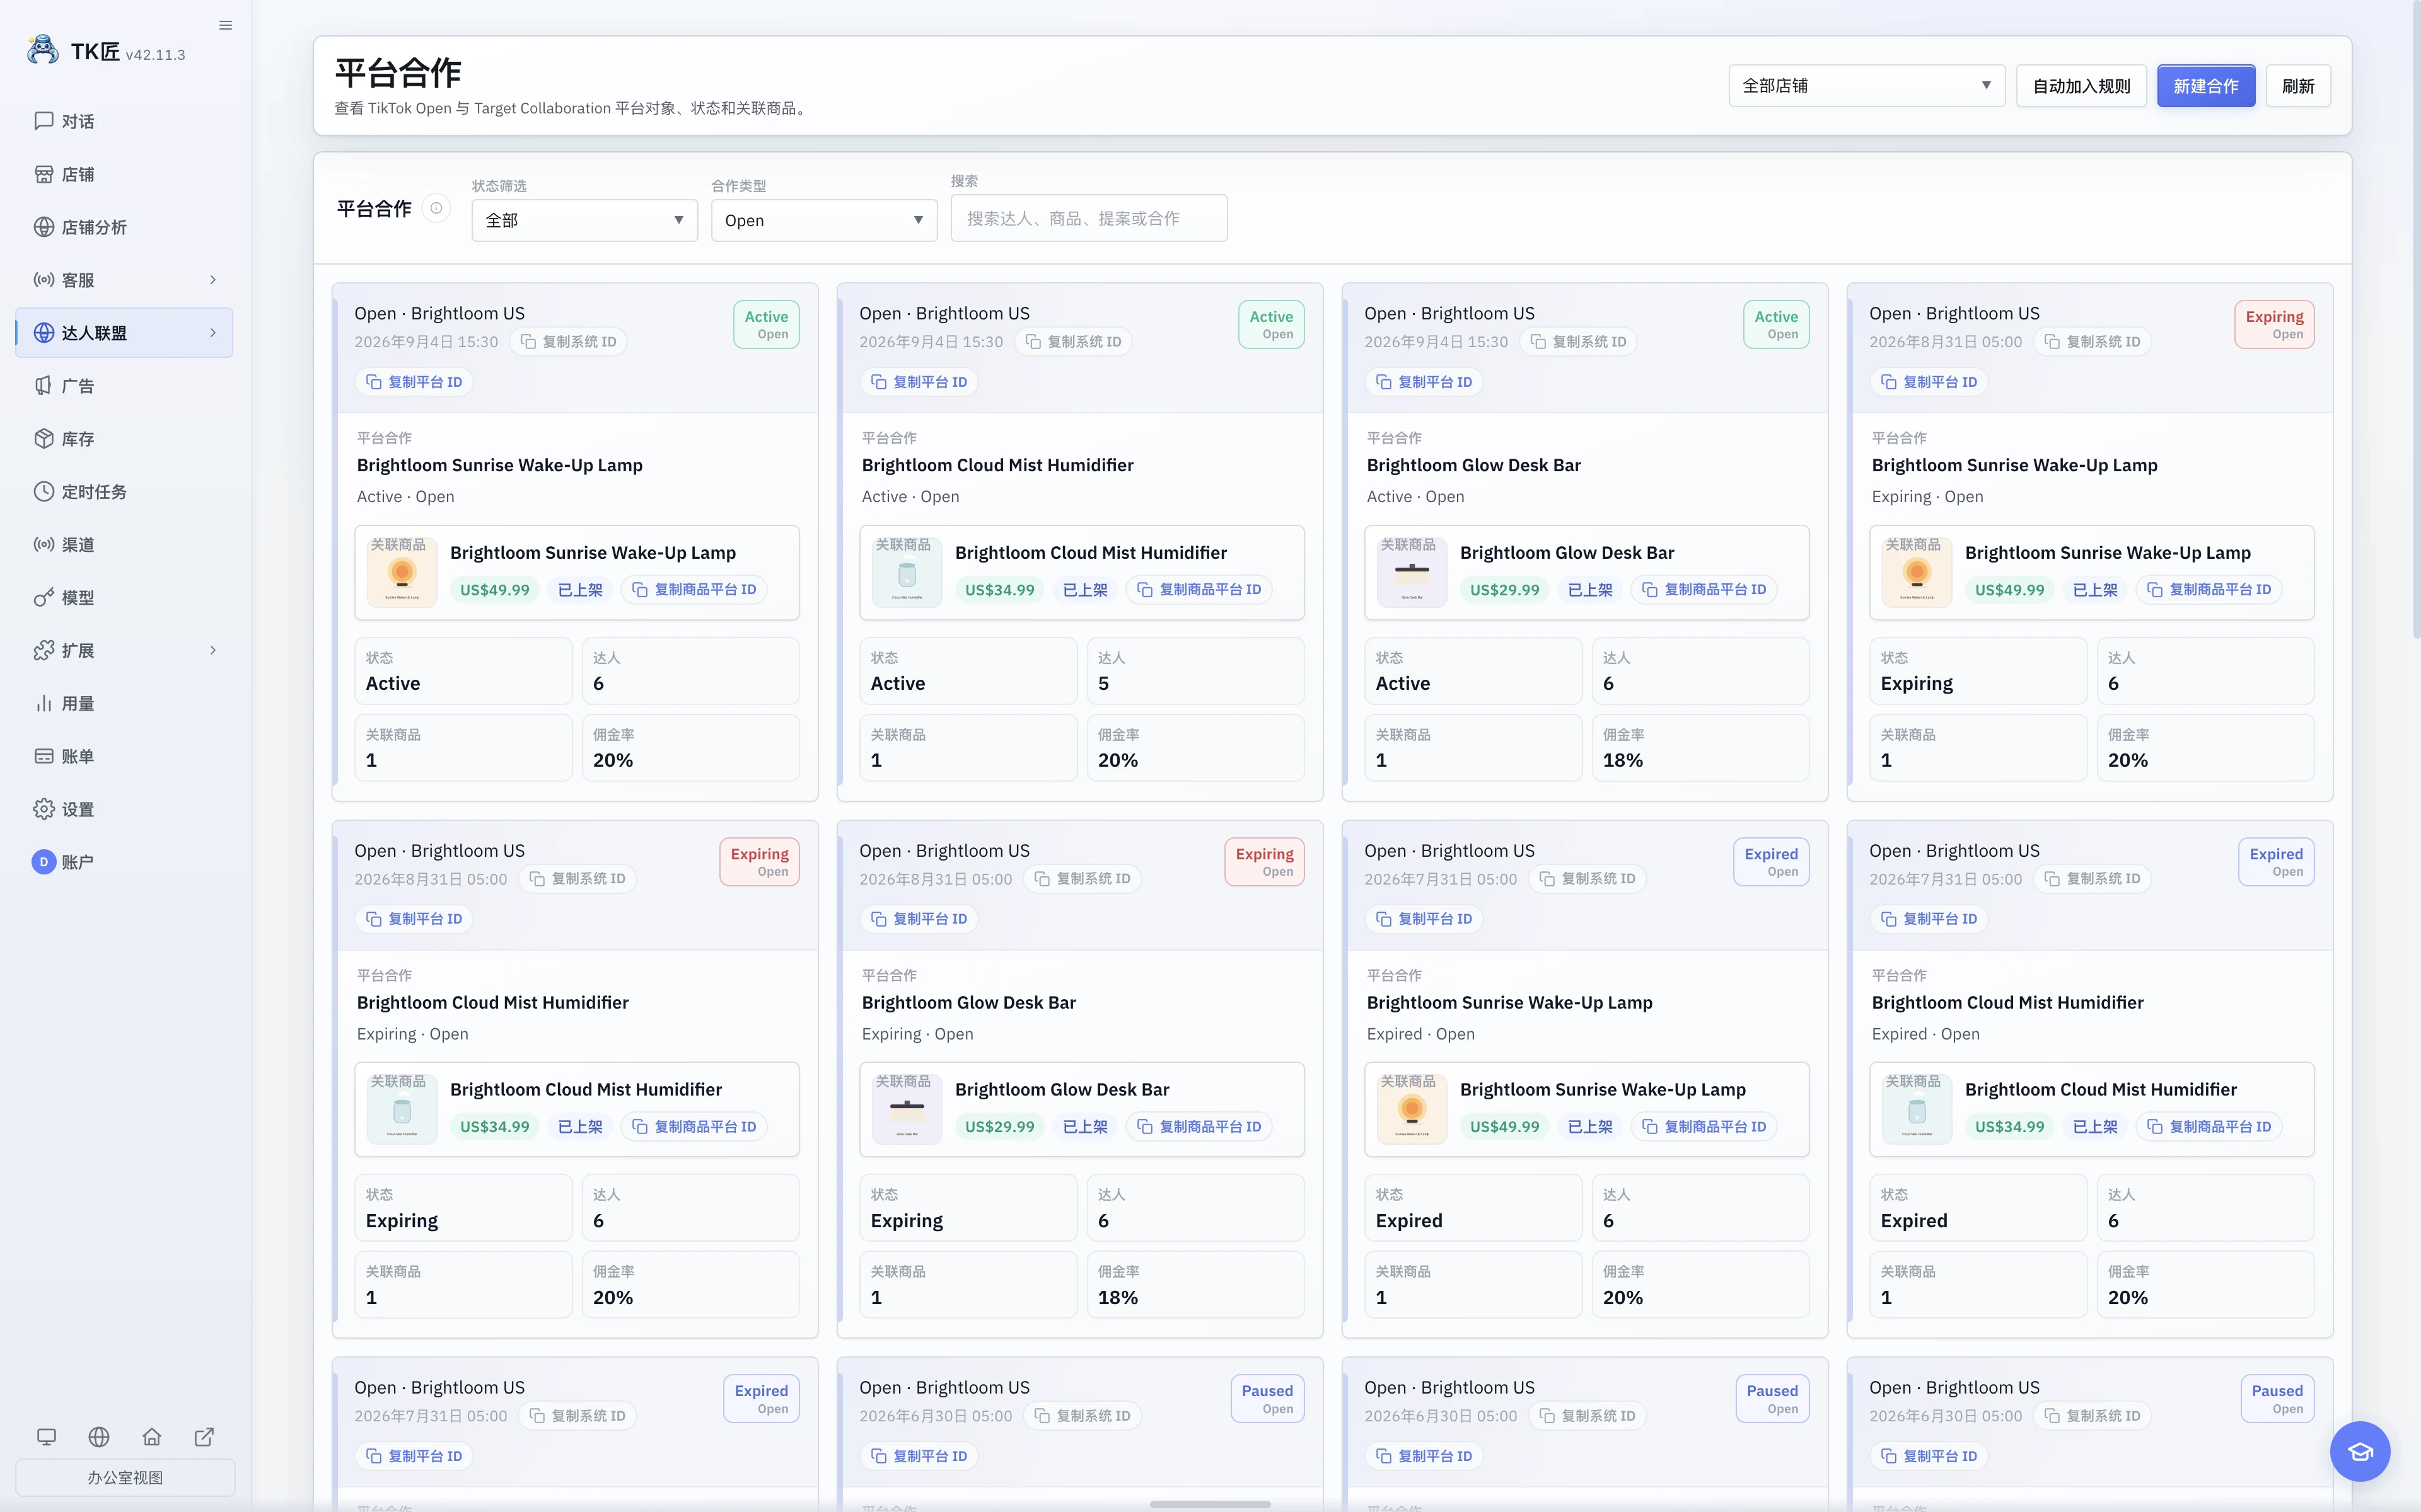Image resolution: width=2421 pixels, height=1512 pixels.
Task: Copy product platform ID on Active Sunrise Wake-Up Lamp card
Action: tap(694, 590)
